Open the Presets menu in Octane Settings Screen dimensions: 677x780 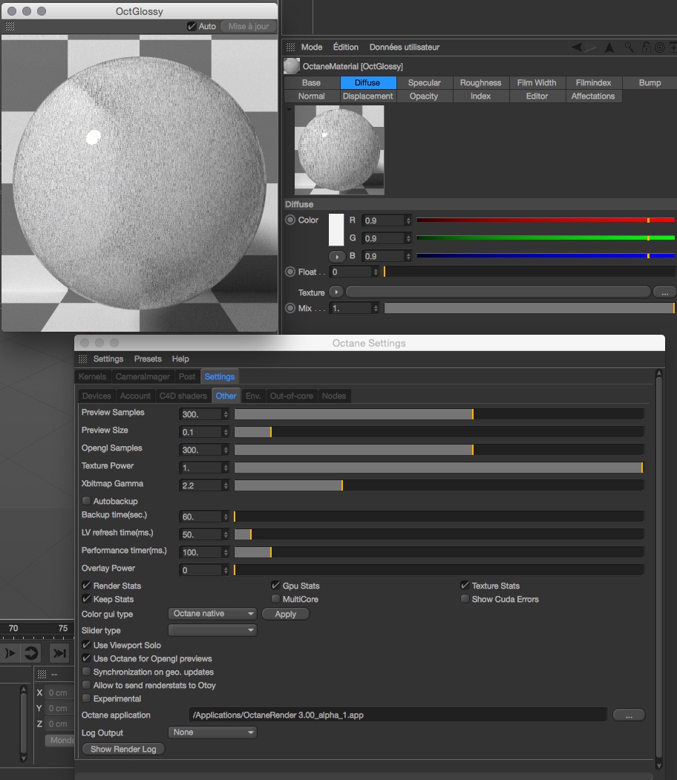148,358
